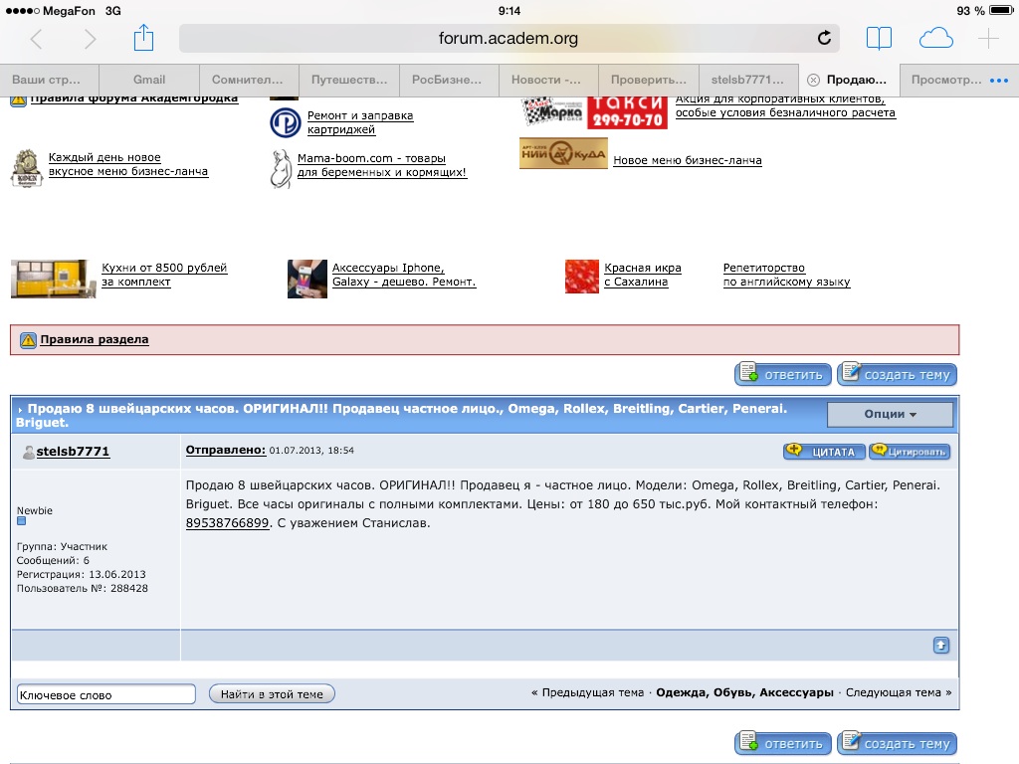The width and height of the screenshot is (1019, 764).
Task: Click the bottom создать тему button
Action: pos(897,743)
